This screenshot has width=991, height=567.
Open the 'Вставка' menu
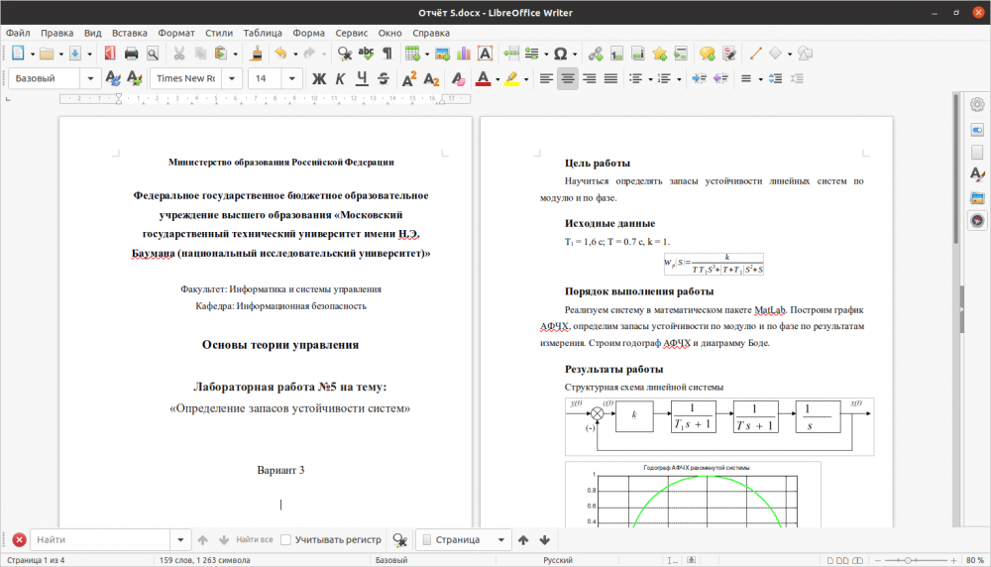[130, 33]
